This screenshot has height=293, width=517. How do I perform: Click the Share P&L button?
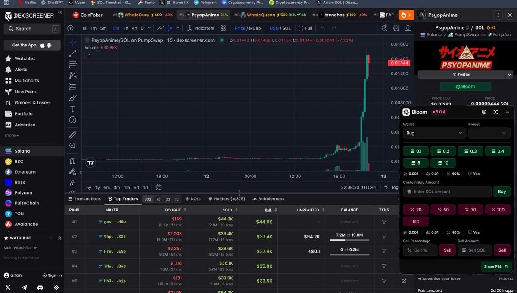click(x=495, y=266)
